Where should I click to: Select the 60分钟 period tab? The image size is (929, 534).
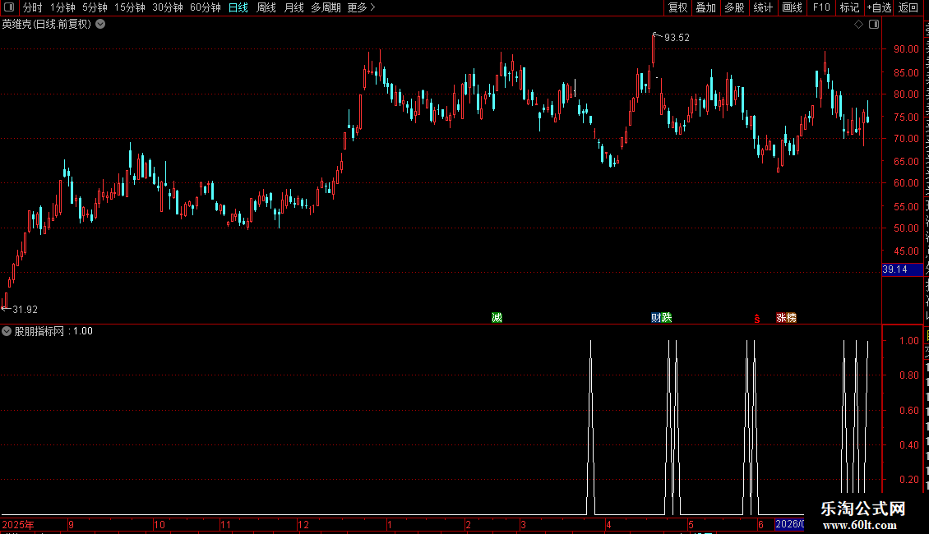(206, 7)
